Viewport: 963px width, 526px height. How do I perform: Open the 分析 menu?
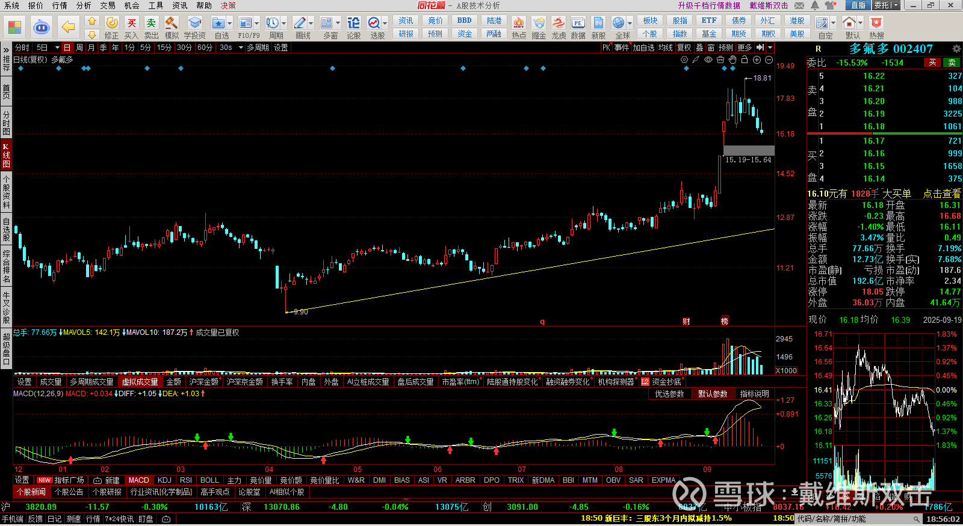tap(84, 5)
